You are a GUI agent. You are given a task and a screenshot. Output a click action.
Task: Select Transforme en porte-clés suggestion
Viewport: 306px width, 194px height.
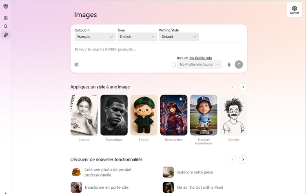click(x=106, y=187)
